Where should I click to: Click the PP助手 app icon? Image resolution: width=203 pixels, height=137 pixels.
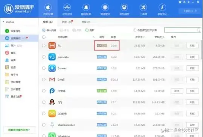(x=52, y=91)
